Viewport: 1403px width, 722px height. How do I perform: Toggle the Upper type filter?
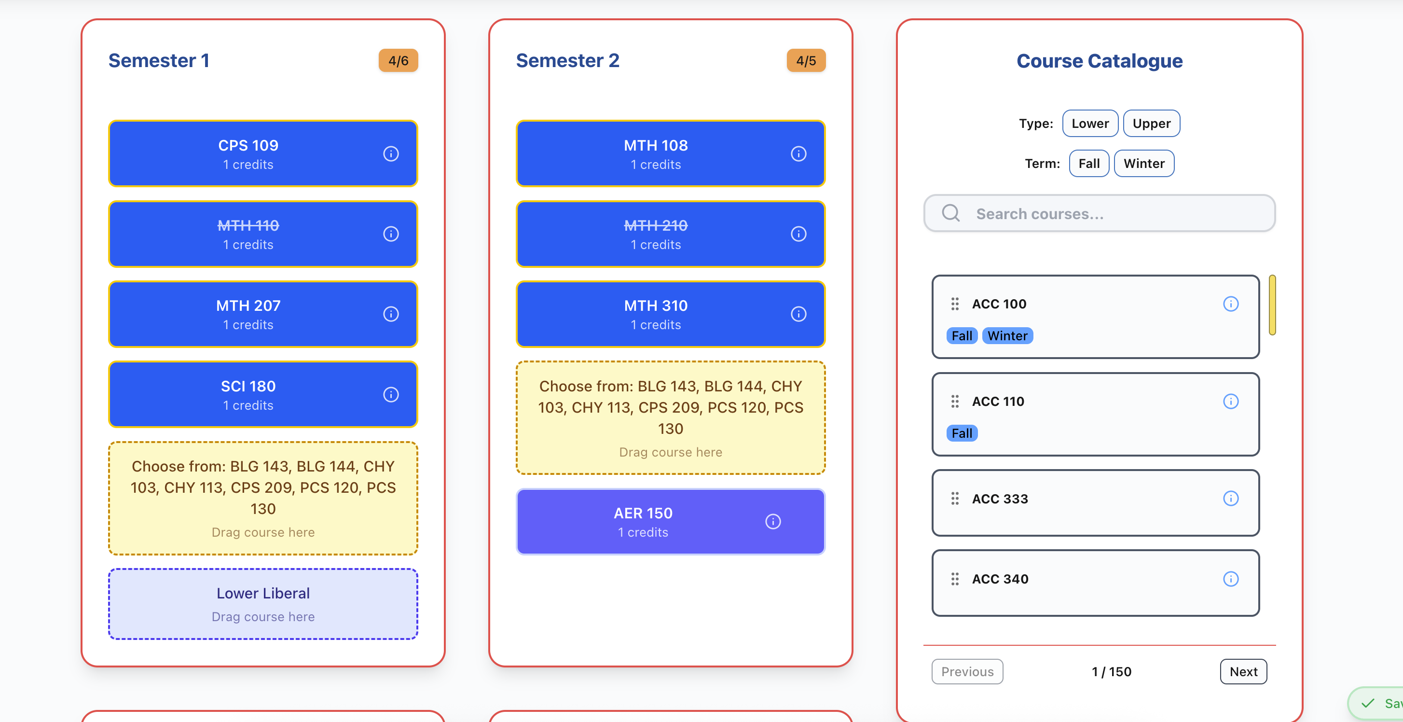pyautogui.click(x=1151, y=123)
